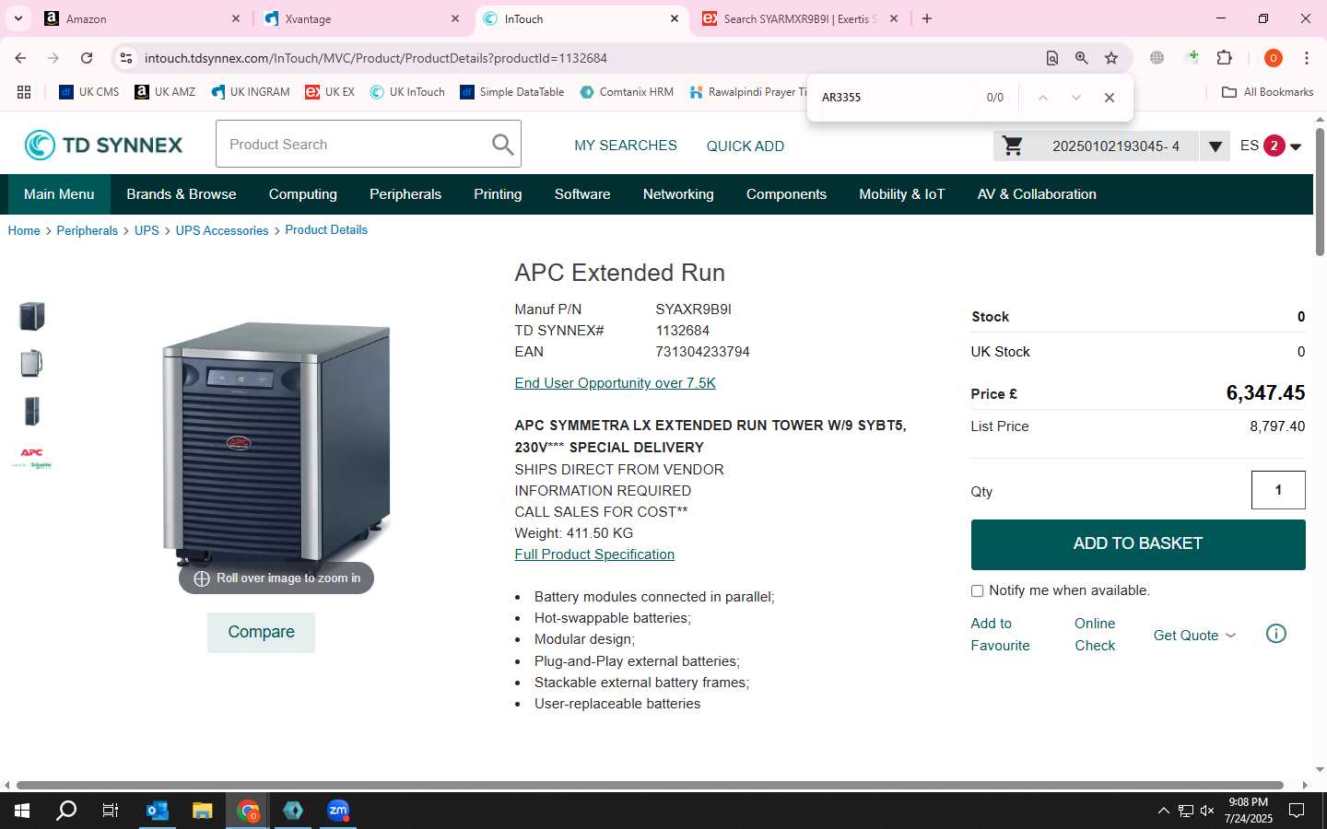Open the Computing menu
1327x829 pixels.
tap(302, 194)
